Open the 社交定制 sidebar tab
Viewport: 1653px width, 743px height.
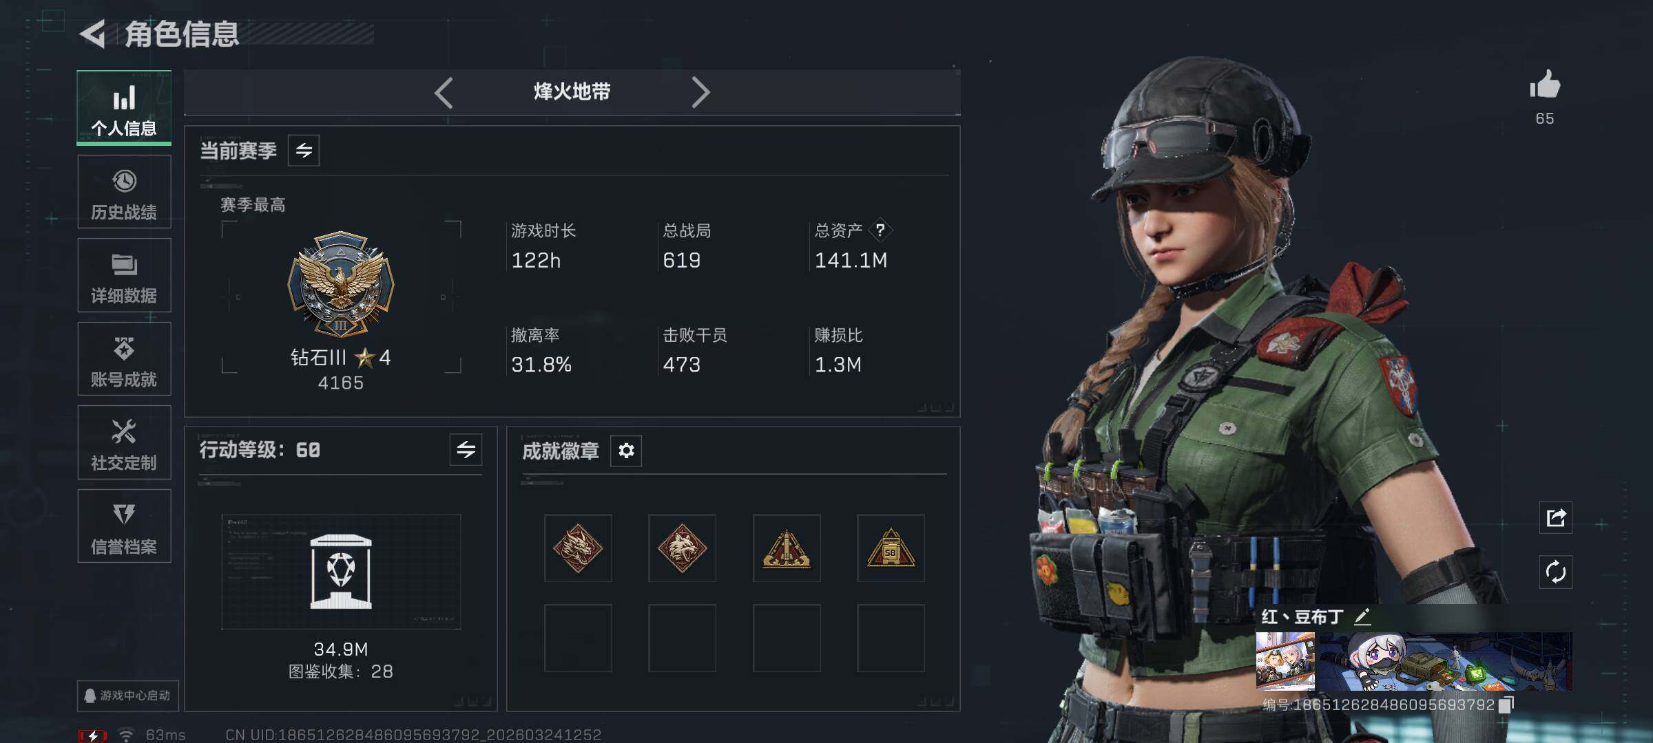pyautogui.click(x=124, y=442)
